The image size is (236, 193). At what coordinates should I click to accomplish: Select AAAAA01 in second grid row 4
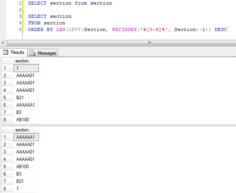(x=26, y=159)
